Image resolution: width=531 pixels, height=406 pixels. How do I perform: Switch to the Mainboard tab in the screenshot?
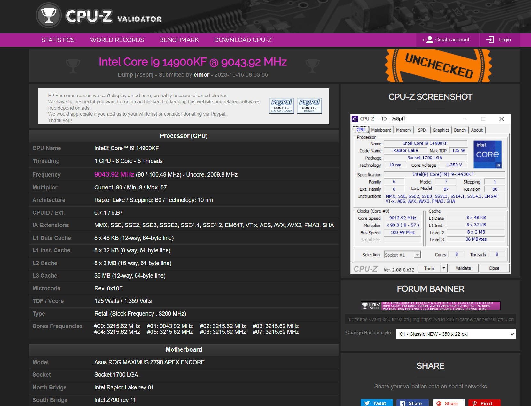tap(381, 130)
